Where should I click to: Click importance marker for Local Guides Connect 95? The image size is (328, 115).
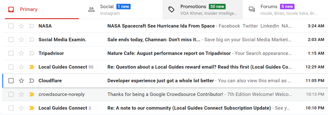click(x=32, y=67)
